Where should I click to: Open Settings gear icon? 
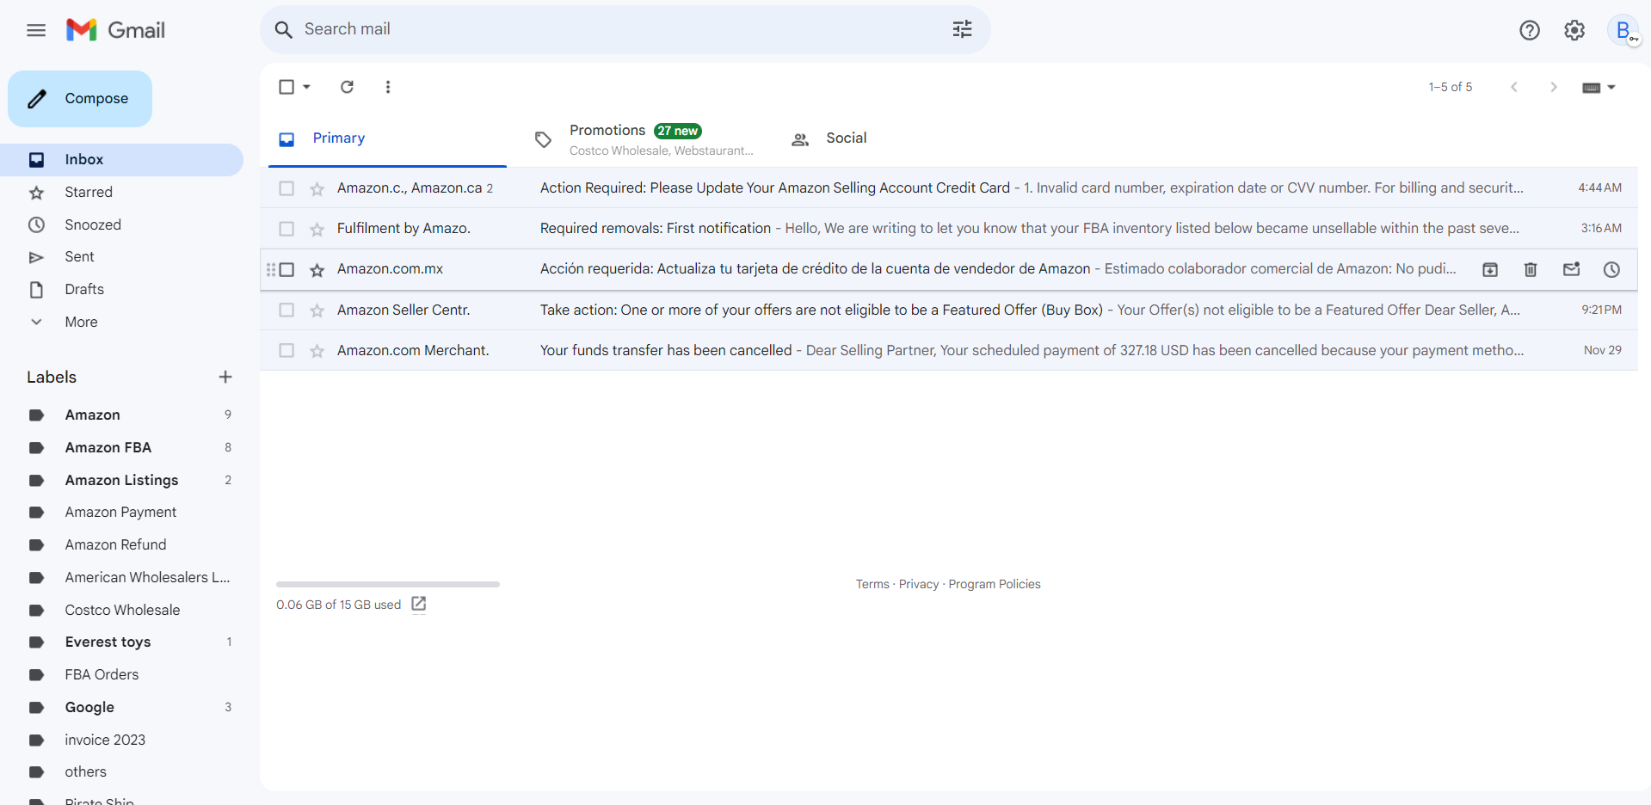click(x=1574, y=31)
